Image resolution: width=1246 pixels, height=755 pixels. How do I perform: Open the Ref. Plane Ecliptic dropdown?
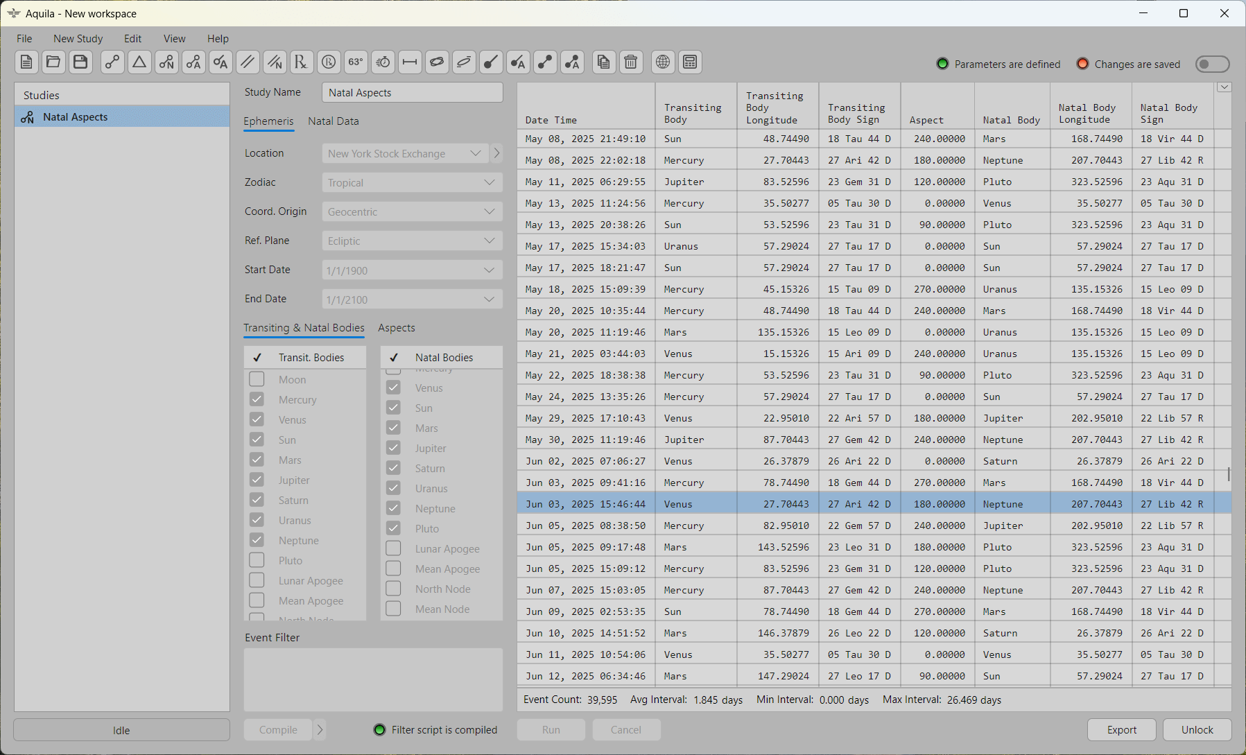[413, 241]
